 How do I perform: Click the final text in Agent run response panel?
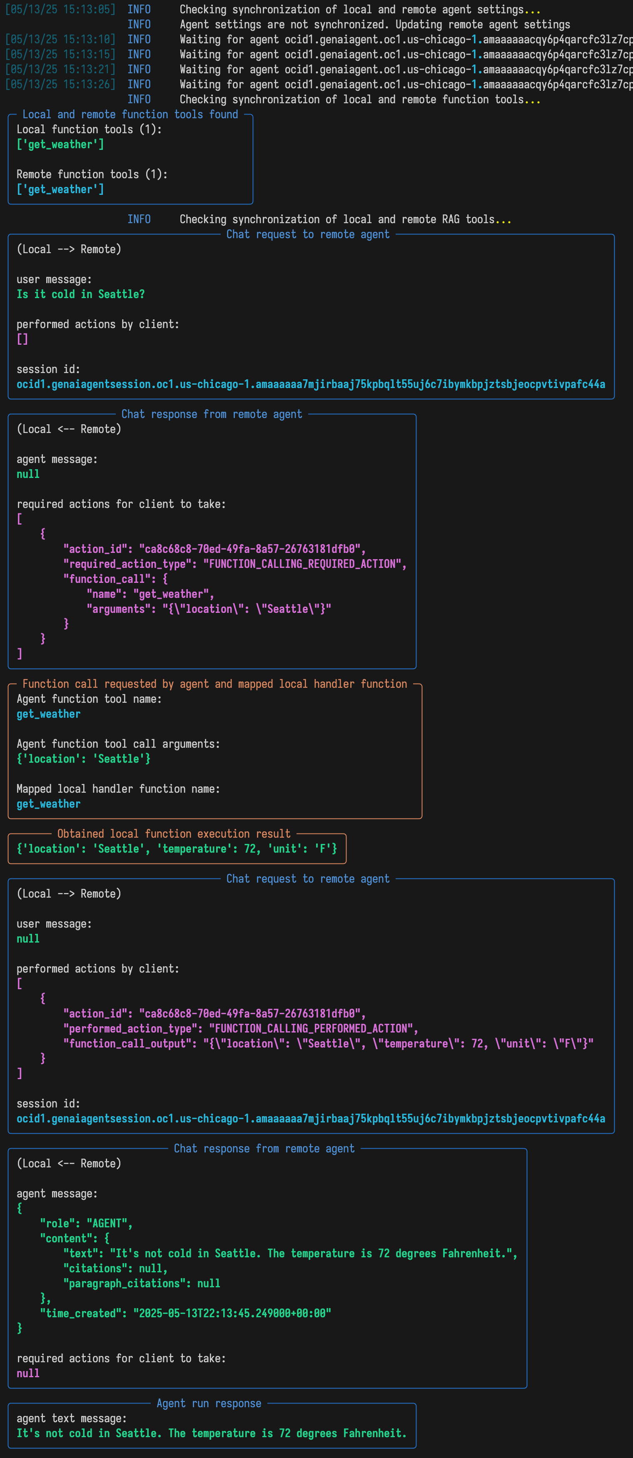[211, 1433]
